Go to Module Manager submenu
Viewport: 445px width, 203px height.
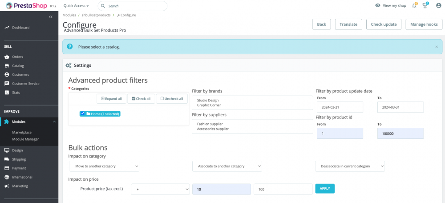pos(25,139)
